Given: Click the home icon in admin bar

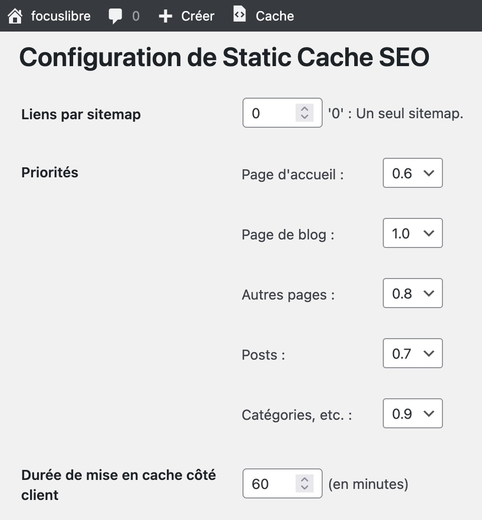Looking at the screenshot, I should pos(15,16).
